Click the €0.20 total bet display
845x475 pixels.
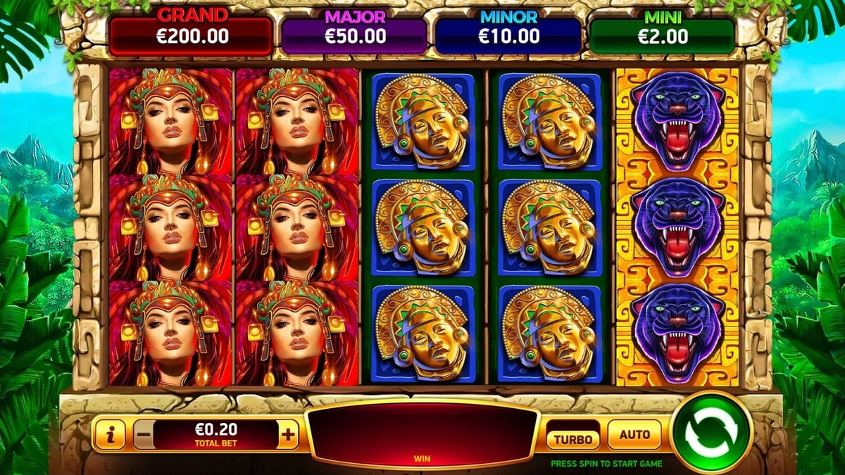click(215, 435)
